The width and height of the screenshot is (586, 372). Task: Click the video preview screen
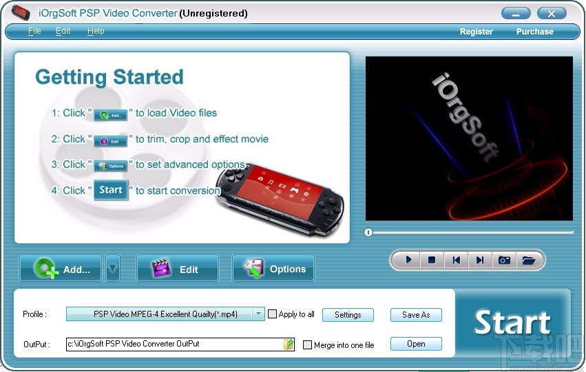[469, 138]
